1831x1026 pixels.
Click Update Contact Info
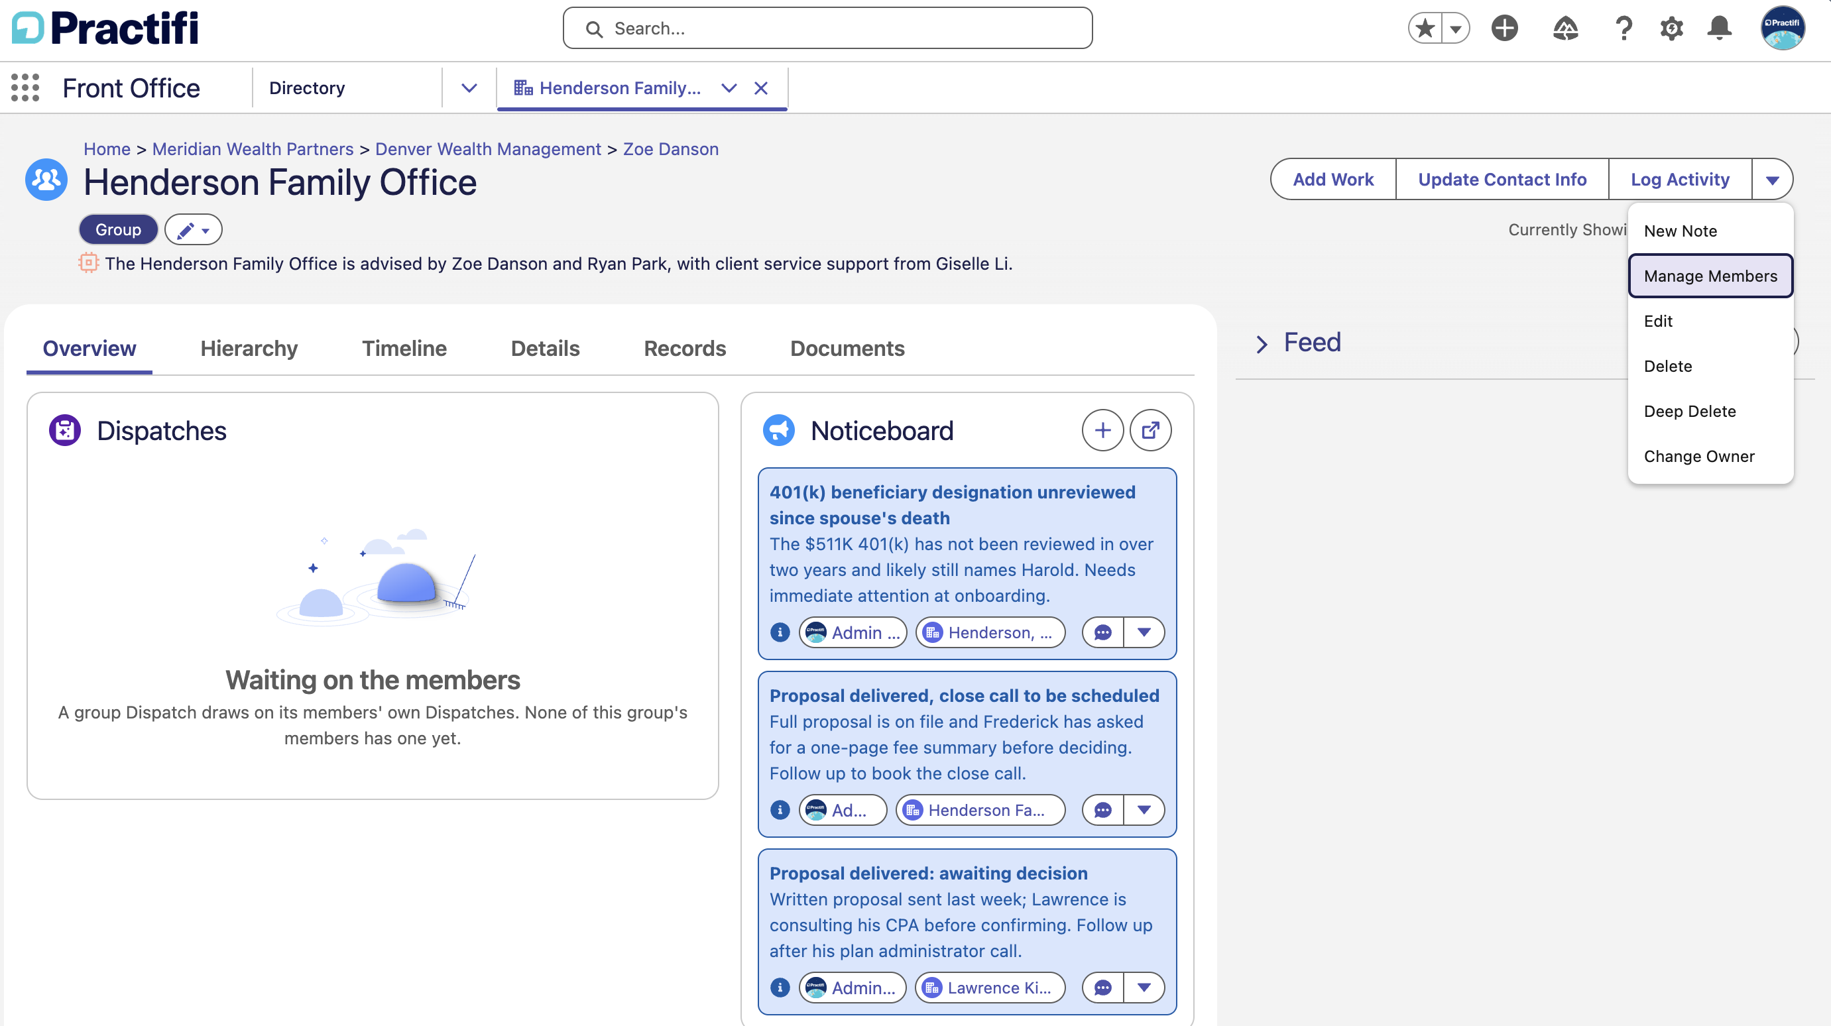click(x=1502, y=179)
